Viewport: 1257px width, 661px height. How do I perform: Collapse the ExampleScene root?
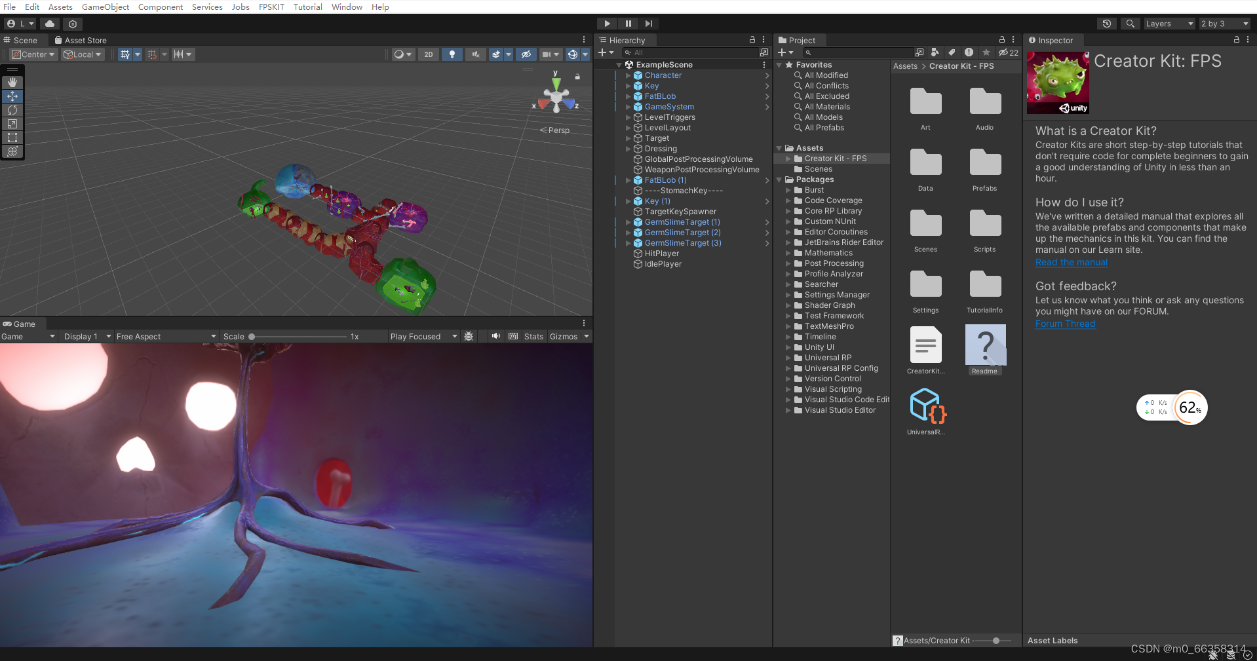point(619,65)
